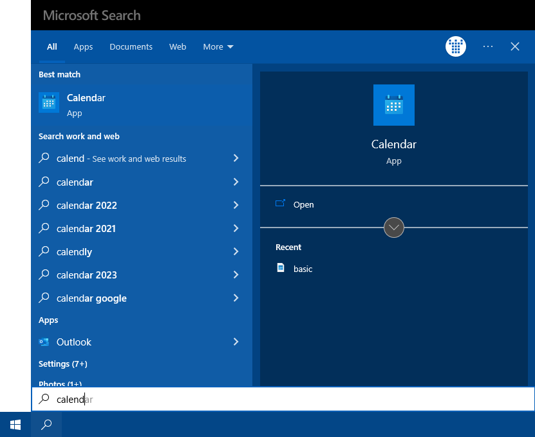Click magnifier icon beside 'calendly'
The image size is (535, 437).
pos(44,251)
